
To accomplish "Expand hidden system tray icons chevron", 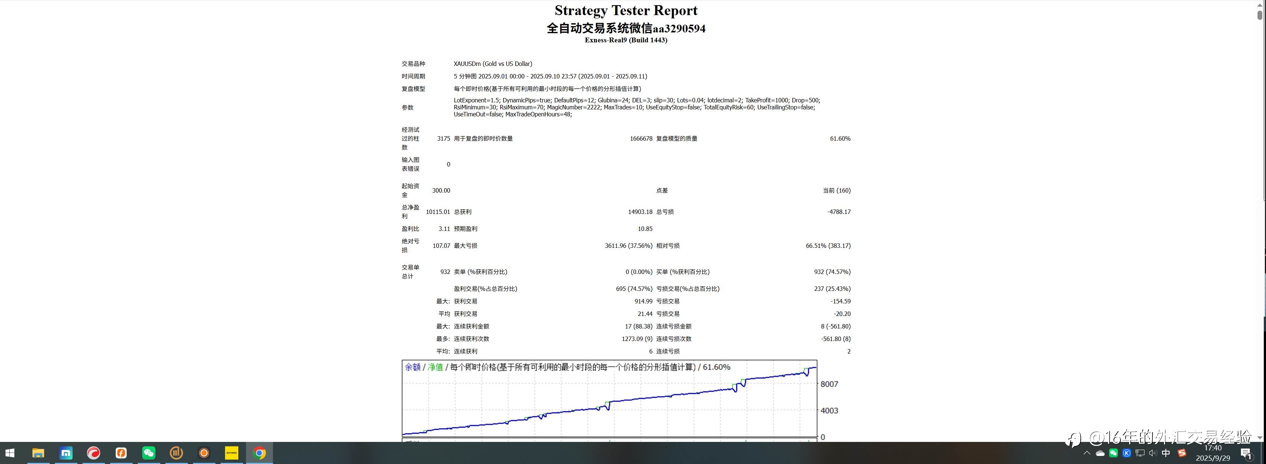I will [x=1087, y=453].
